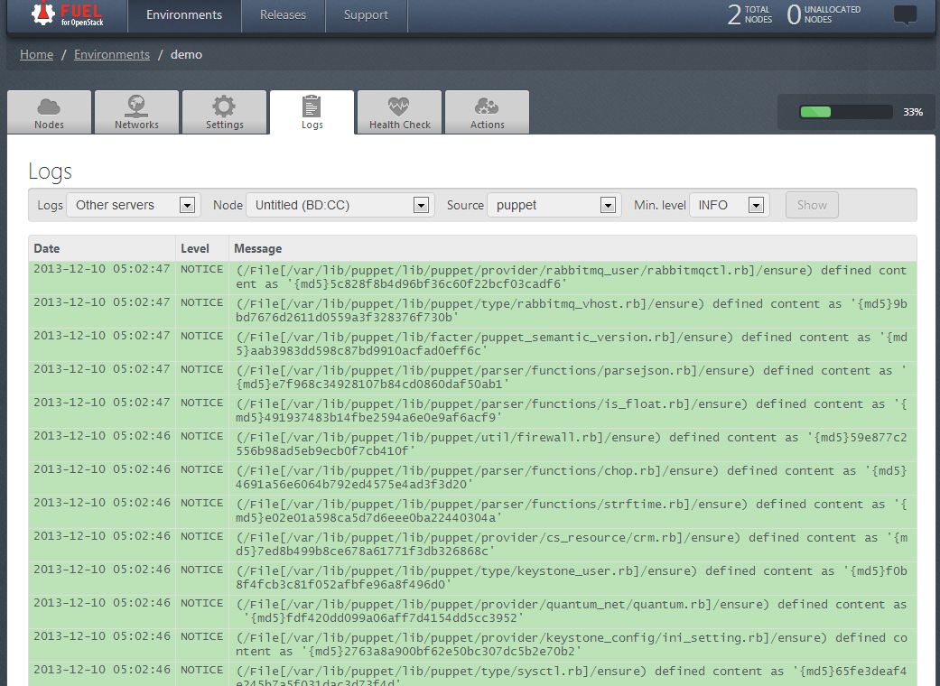Switch to the Settings tab label
This screenshot has height=686, width=940.
(x=225, y=125)
